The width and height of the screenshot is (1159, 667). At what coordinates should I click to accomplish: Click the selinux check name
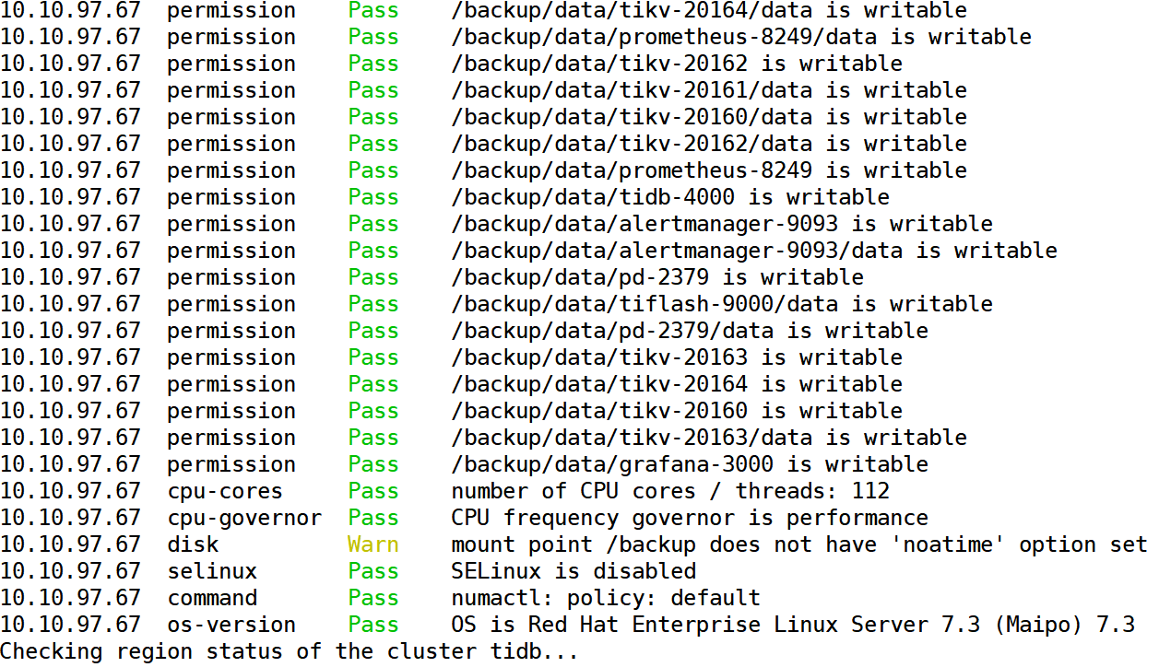click(x=212, y=571)
